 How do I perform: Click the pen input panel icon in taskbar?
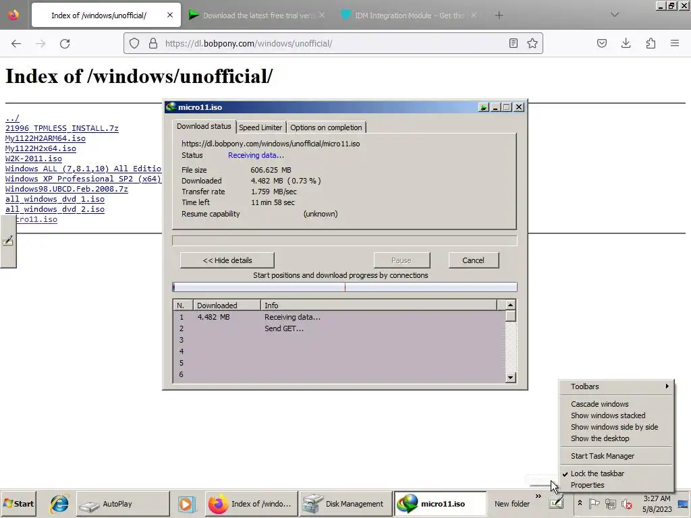pyautogui.click(x=556, y=502)
